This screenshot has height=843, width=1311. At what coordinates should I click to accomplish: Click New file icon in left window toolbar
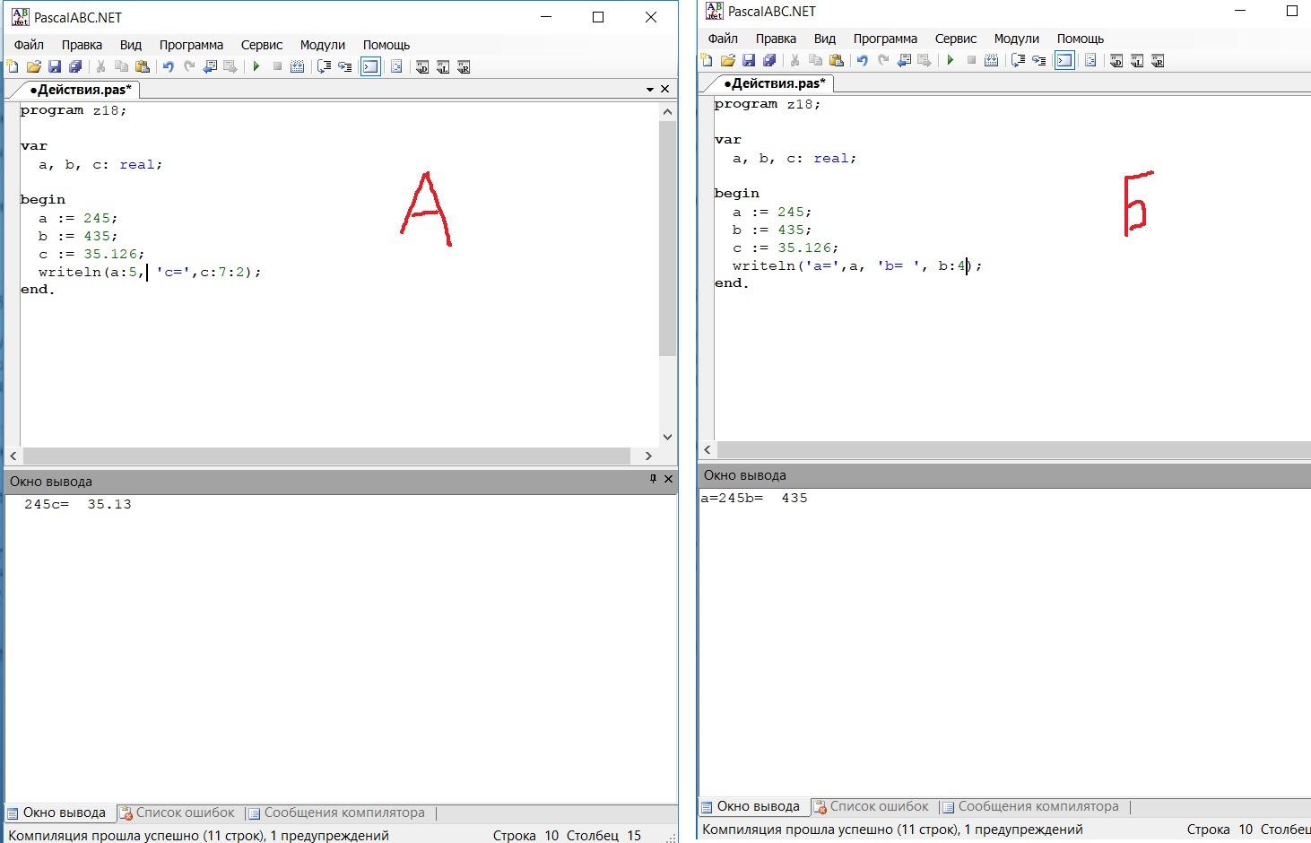[x=13, y=66]
